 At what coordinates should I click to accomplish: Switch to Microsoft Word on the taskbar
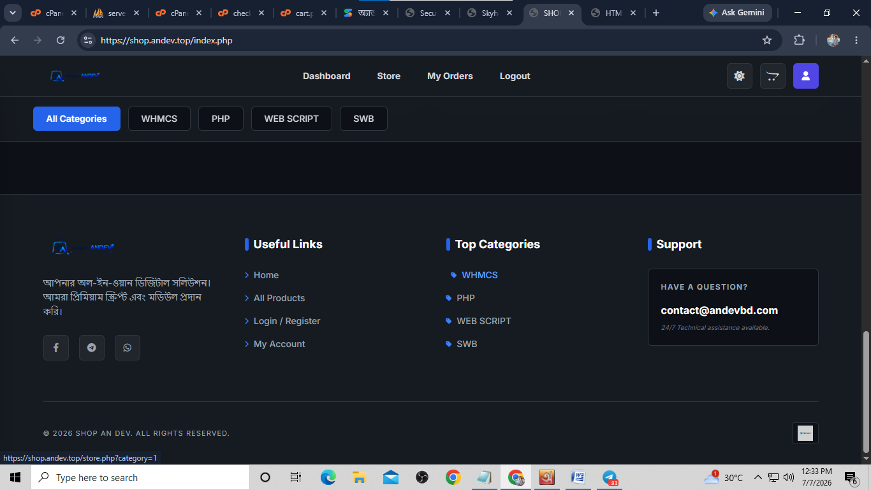point(578,477)
